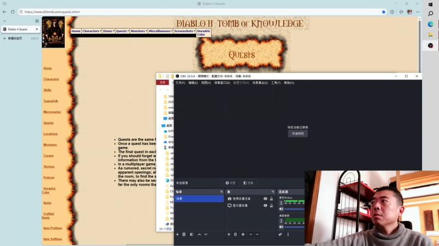Adjust the Mic/Aux volume slider
The image size is (439, 246).
295,209
